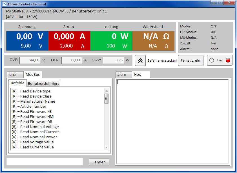Click the command list scrollbar thumb

(106, 98)
